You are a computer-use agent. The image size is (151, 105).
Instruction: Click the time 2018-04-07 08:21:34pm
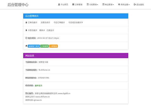tap(48, 38)
